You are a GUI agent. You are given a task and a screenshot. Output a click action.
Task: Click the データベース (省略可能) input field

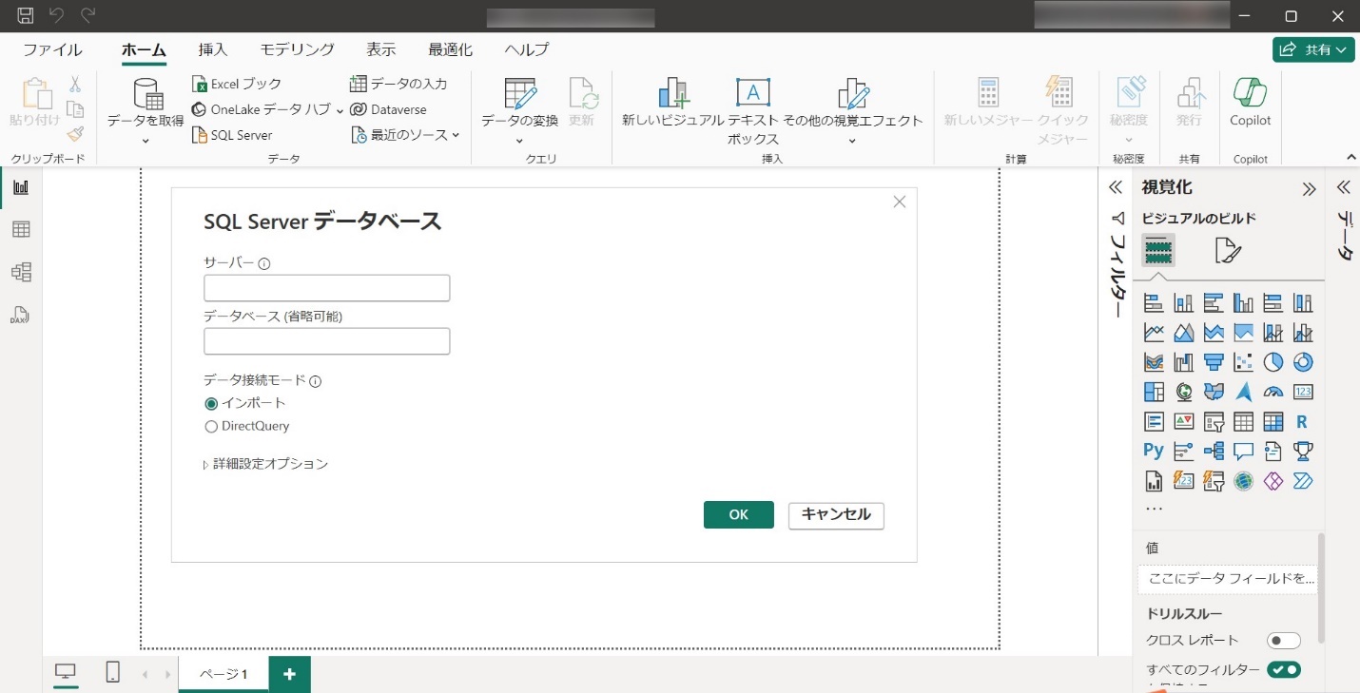[326, 341]
